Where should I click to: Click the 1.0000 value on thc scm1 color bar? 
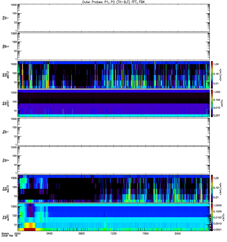coord(217,205)
